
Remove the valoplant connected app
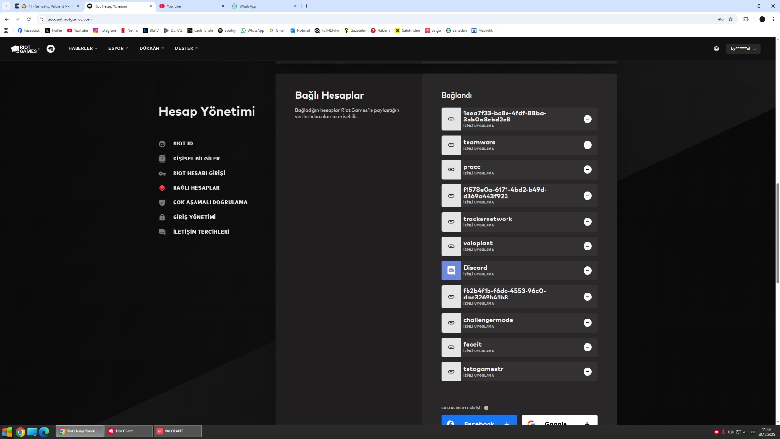(x=587, y=246)
